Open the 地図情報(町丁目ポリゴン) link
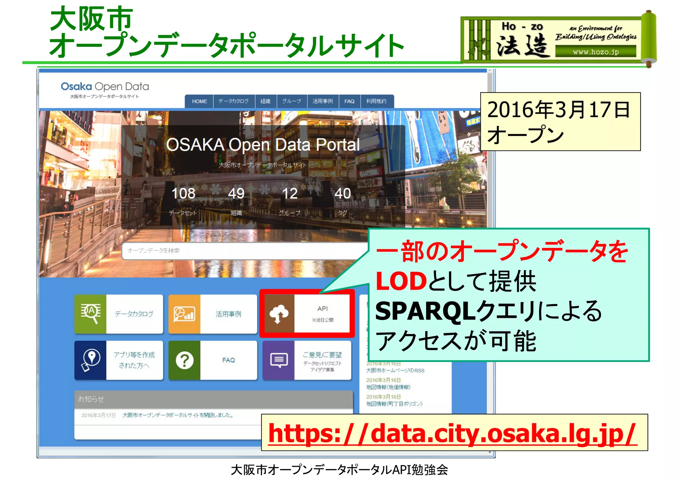The height and width of the screenshot is (480, 679). (x=394, y=404)
